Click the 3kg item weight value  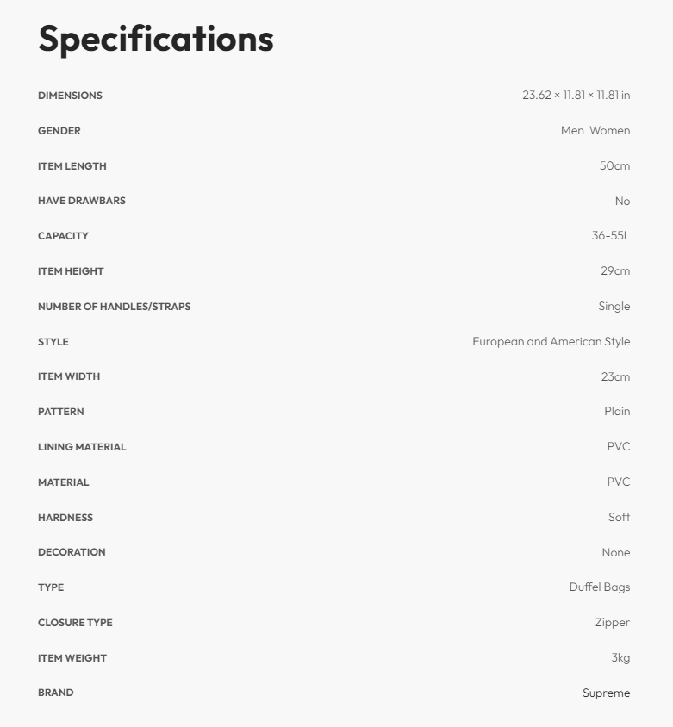pos(620,658)
